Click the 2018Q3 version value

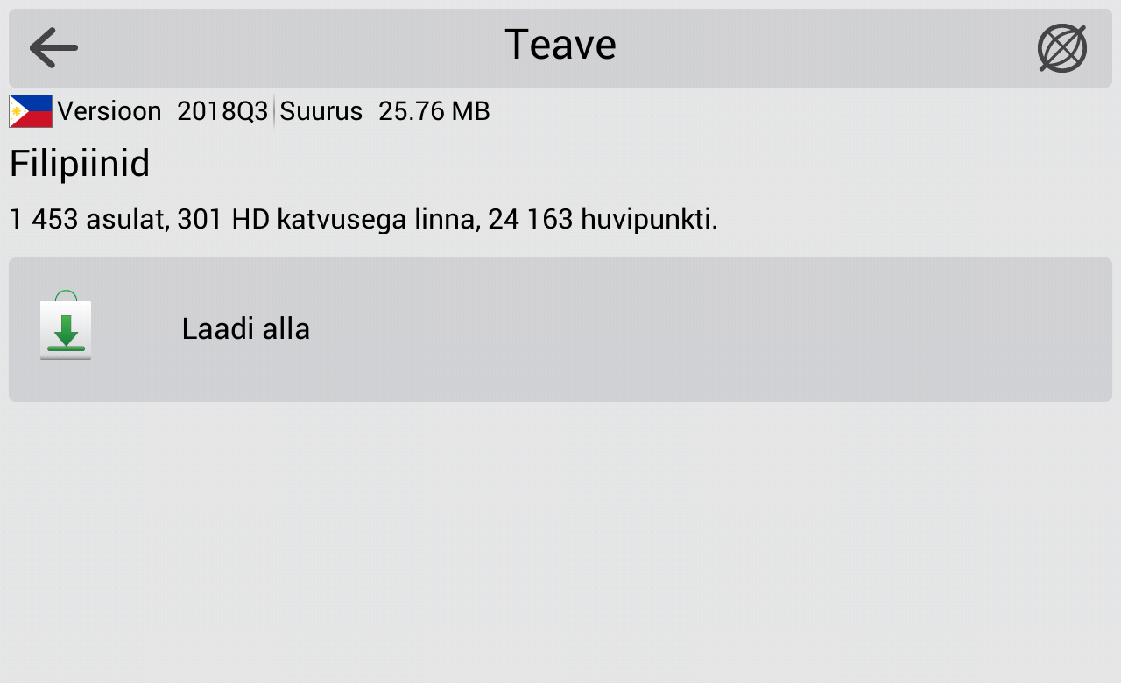pyautogui.click(x=222, y=111)
